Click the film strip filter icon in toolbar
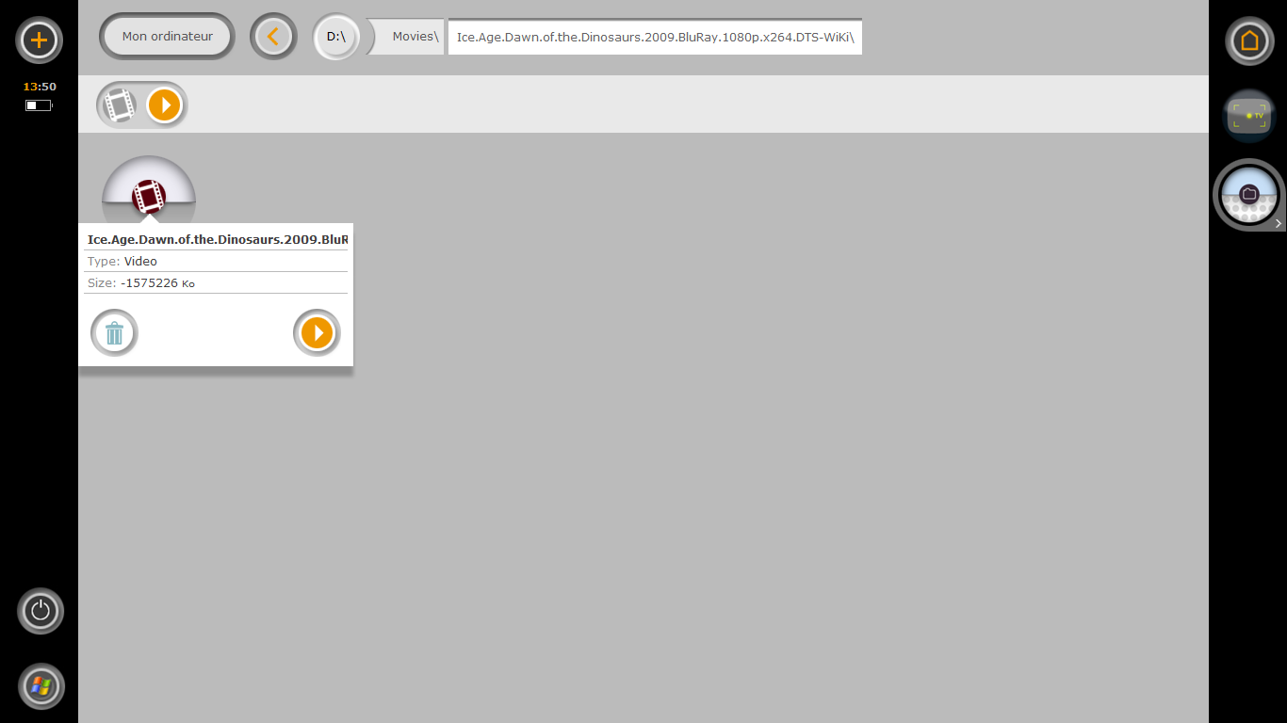 (x=120, y=104)
